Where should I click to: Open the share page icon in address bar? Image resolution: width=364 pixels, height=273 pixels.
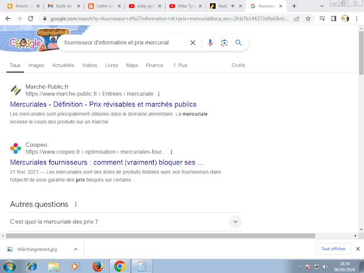coord(297,19)
